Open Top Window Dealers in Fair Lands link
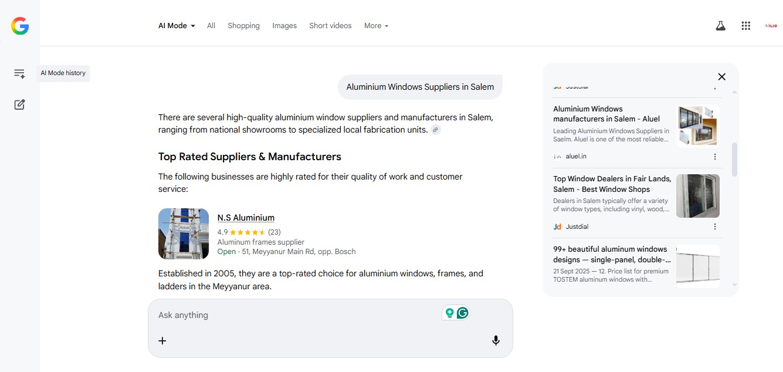The height and width of the screenshot is (372, 783). tap(612, 184)
